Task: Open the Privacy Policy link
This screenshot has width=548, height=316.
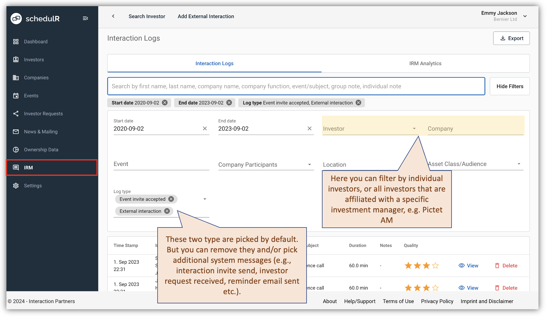Action: (437, 301)
